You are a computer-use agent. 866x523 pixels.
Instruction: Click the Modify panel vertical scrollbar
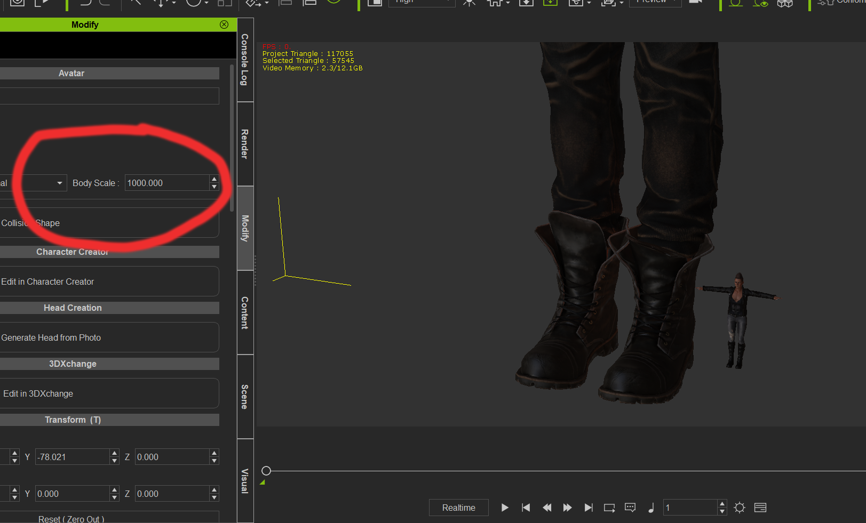[x=232, y=139]
